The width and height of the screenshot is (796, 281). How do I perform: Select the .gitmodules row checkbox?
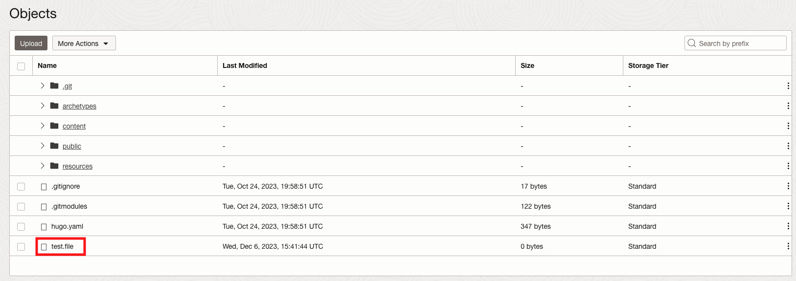point(21,207)
